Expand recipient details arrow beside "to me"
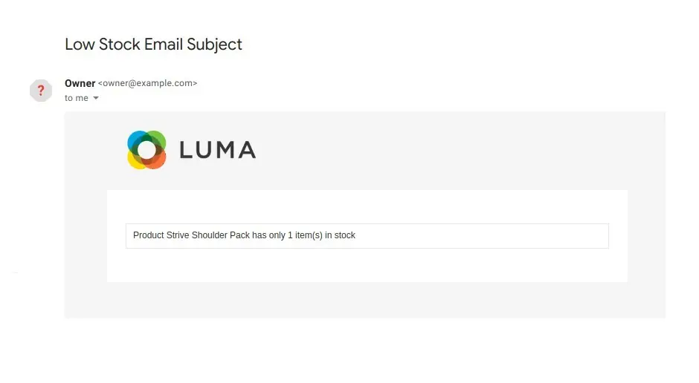This screenshot has width=699, height=383. pos(96,98)
